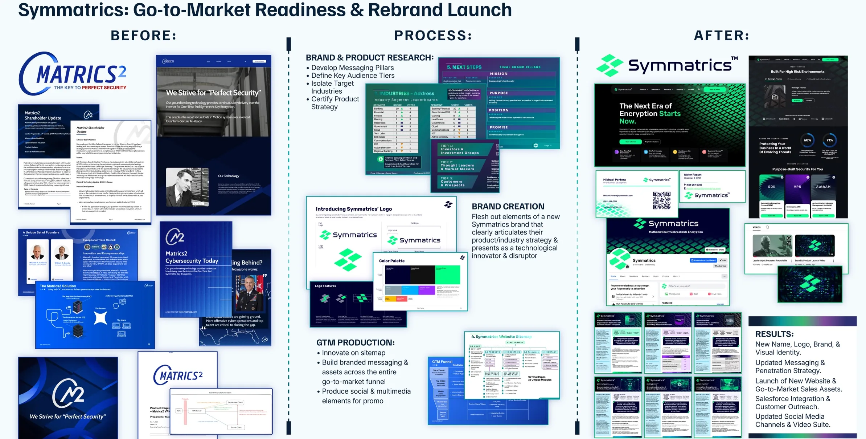Click the Explore Solutions button

[652, 142]
